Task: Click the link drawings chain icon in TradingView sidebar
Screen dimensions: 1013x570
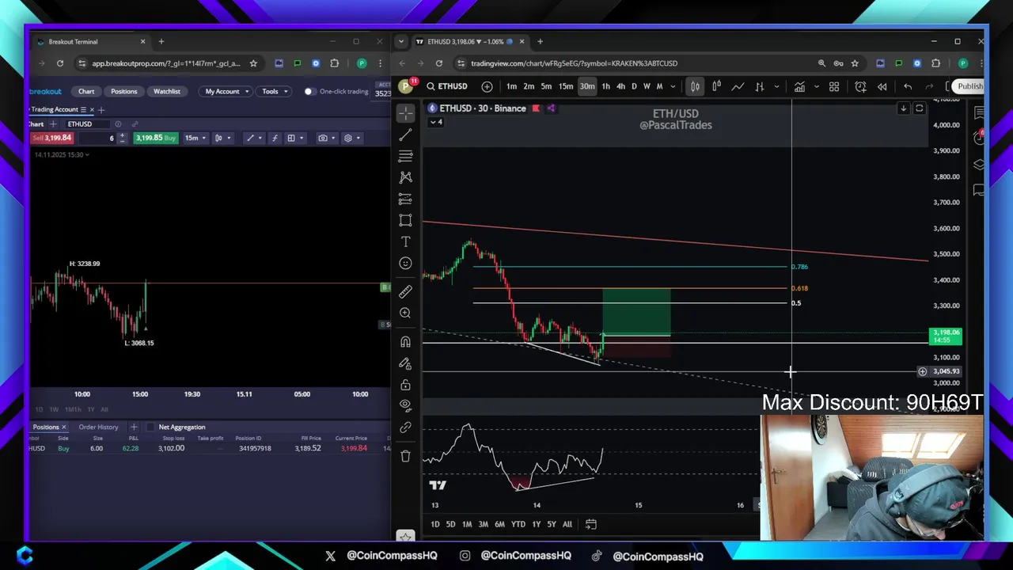Action: 405,427
